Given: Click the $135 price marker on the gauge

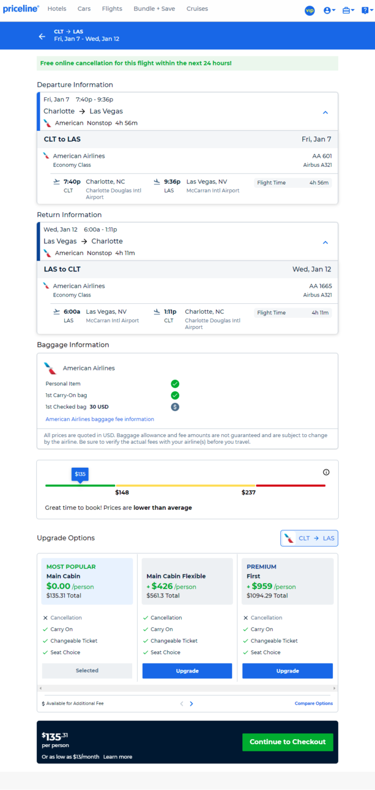Looking at the screenshot, I should tap(80, 474).
